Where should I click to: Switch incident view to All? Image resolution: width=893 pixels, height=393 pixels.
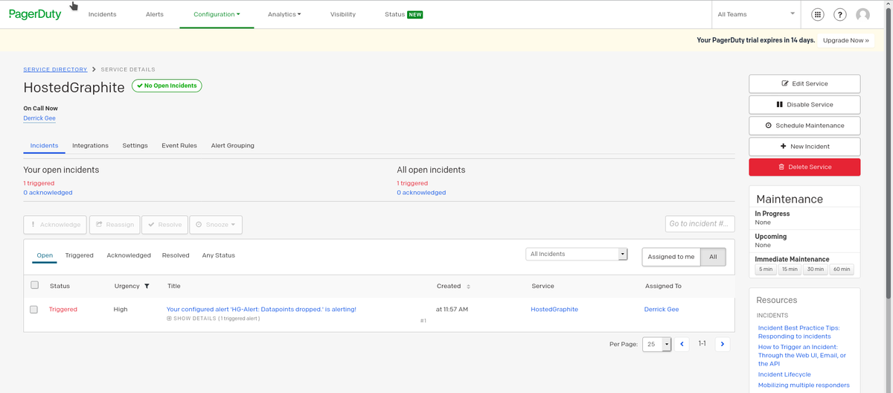(713, 257)
